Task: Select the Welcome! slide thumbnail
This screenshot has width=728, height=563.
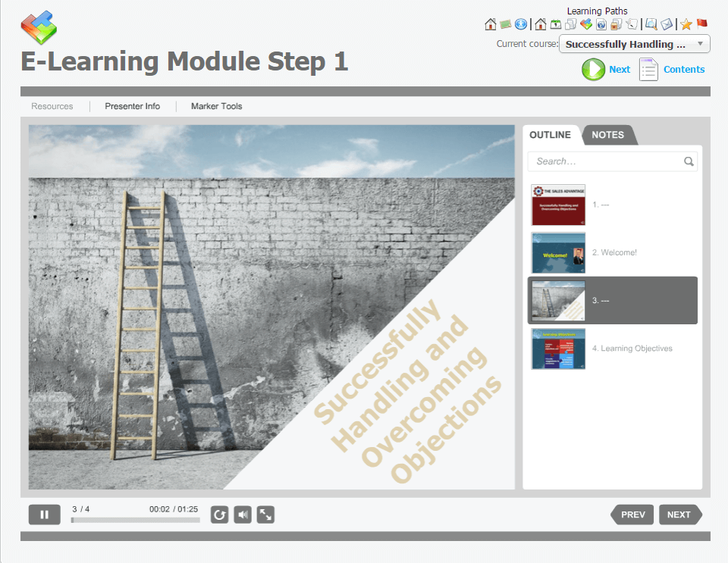Action: 558,253
